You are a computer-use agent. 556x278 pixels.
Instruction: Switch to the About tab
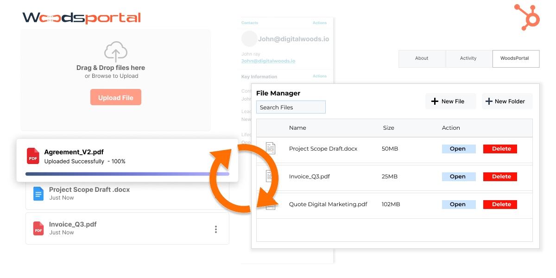point(422,58)
